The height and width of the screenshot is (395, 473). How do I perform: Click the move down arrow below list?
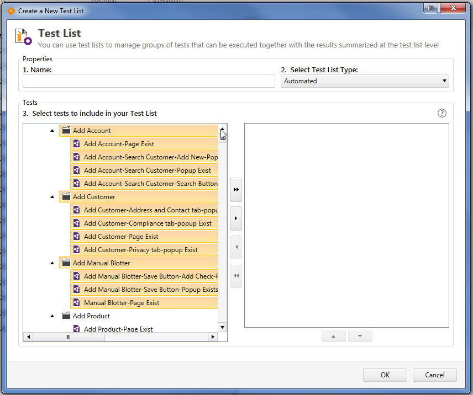point(360,336)
